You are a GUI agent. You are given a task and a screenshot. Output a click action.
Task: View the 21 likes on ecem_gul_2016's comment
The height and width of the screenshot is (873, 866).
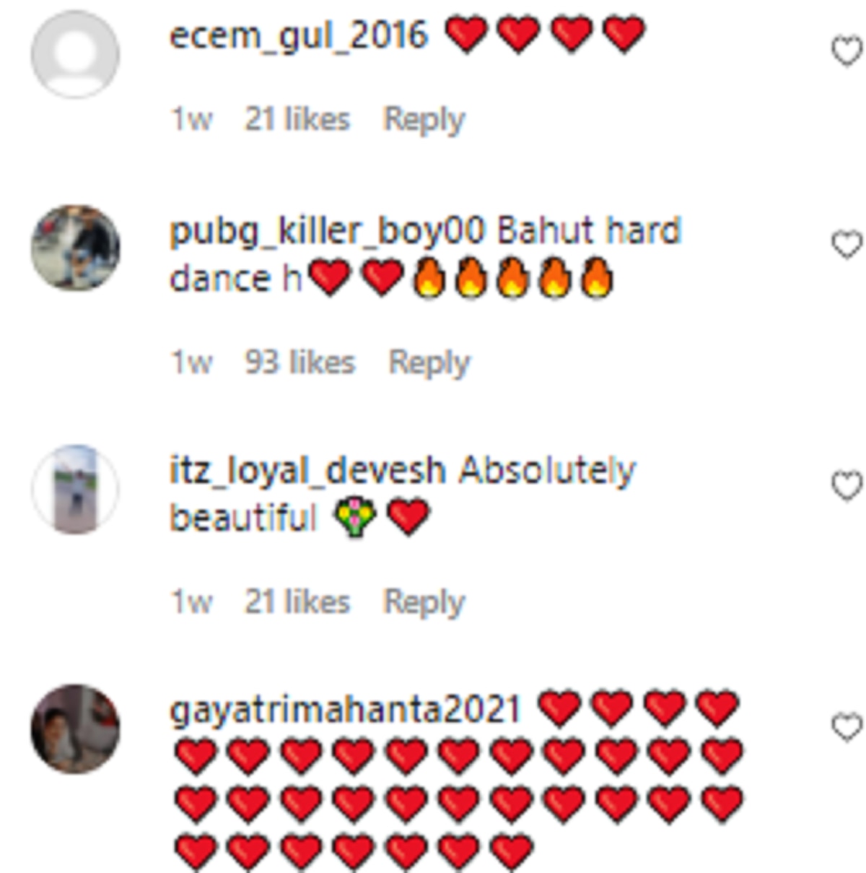point(297,119)
